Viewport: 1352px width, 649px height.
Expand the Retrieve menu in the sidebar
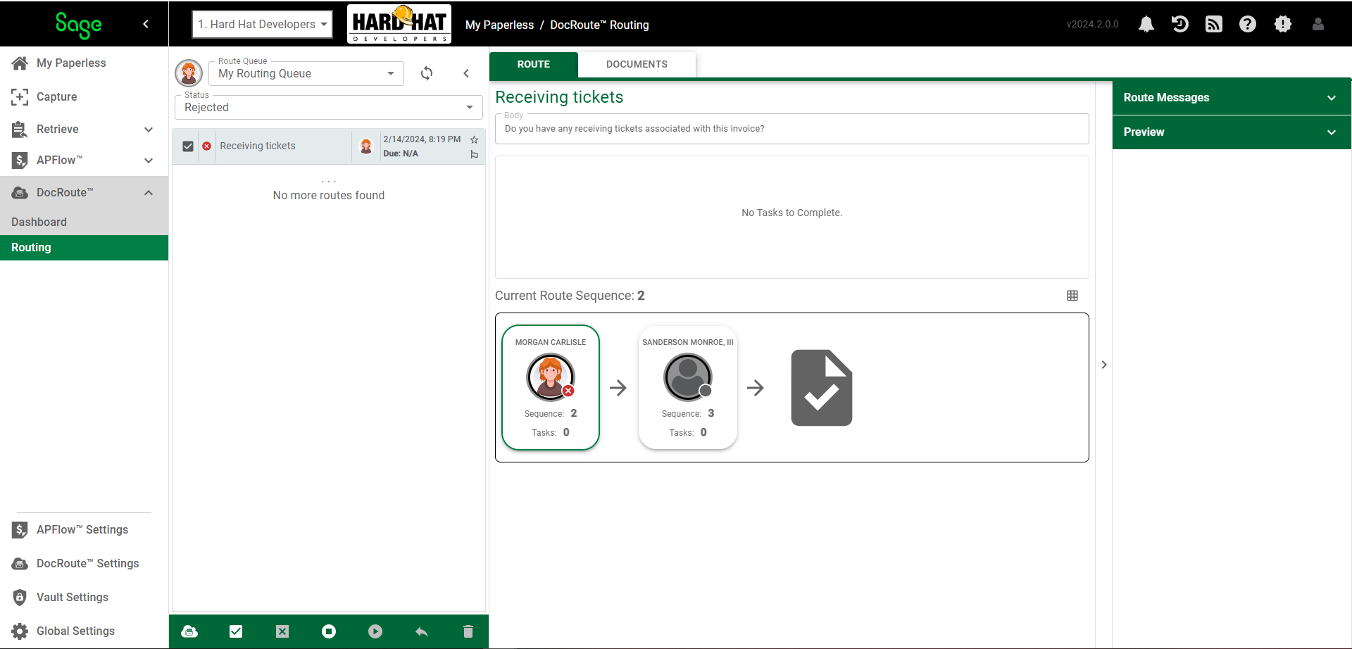pyautogui.click(x=149, y=130)
